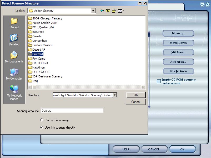Click the Go Back arrow icon
The width and height of the screenshot is (211, 158).
102,11
